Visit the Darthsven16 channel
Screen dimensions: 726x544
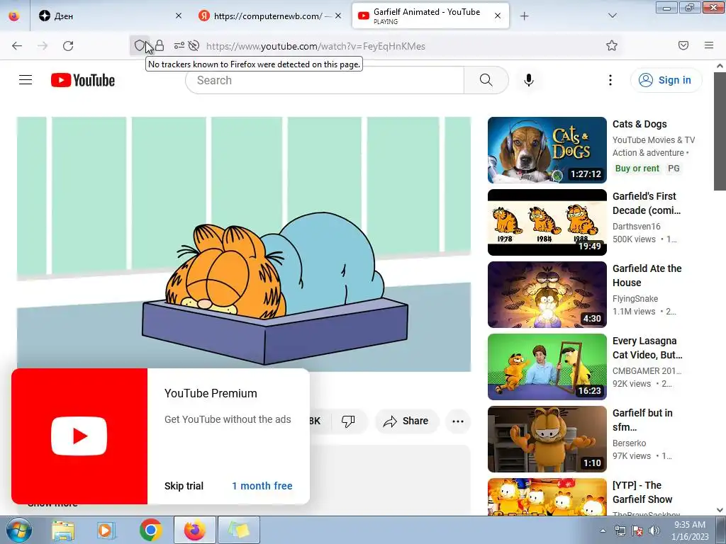click(637, 226)
